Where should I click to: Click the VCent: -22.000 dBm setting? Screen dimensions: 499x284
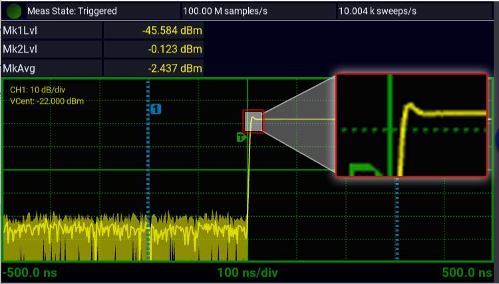(x=47, y=100)
